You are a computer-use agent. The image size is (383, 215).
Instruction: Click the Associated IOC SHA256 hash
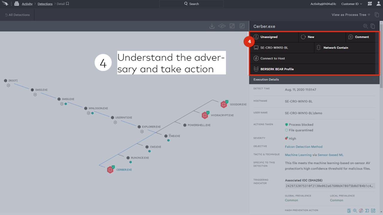tap(330, 186)
